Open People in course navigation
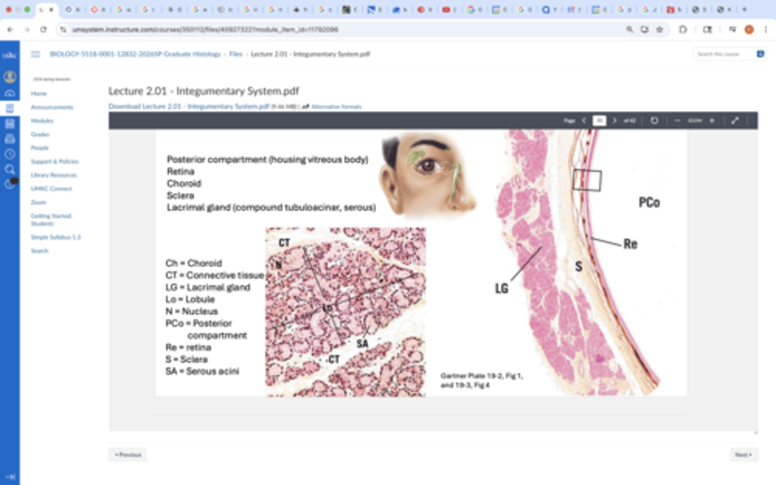The height and width of the screenshot is (485, 776). tap(39, 147)
